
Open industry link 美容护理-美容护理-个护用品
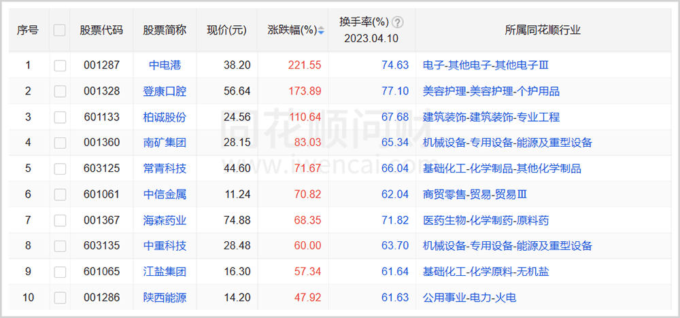(492, 91)
